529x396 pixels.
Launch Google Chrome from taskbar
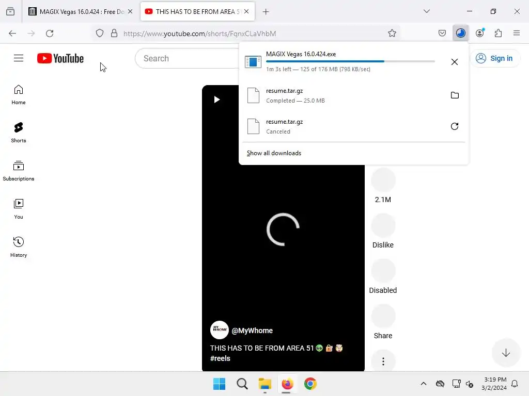pyautogui.click(x=310, y=384)
